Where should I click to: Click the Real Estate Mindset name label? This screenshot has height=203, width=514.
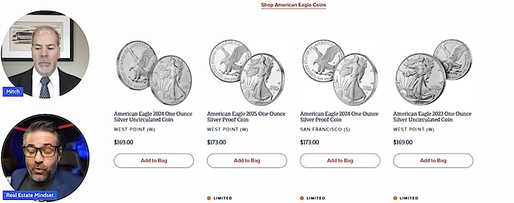pos(30,195)
